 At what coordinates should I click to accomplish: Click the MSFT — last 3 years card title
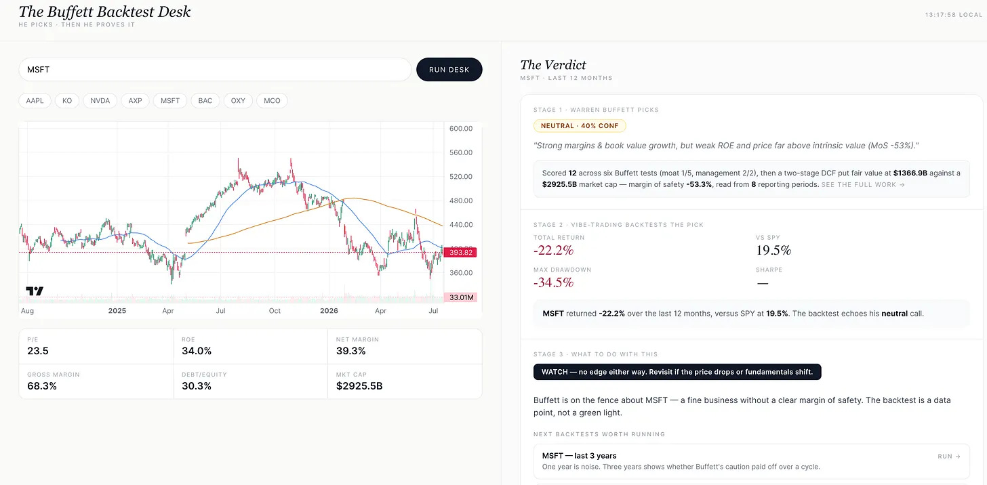(x=580, y=456)
